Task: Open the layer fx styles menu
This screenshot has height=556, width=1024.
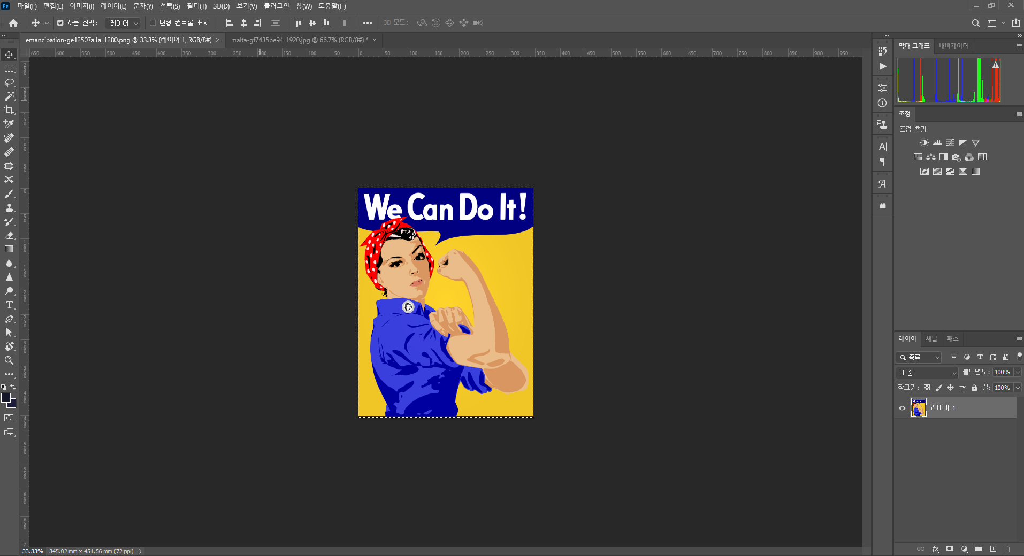Action: [x=935, y=549]
